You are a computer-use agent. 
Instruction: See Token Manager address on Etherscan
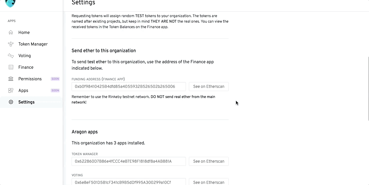click(x=209, y=161)
